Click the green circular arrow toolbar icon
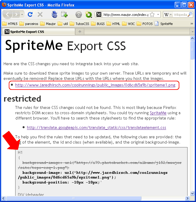The image size is (196, 202). (x=87, y=14)
